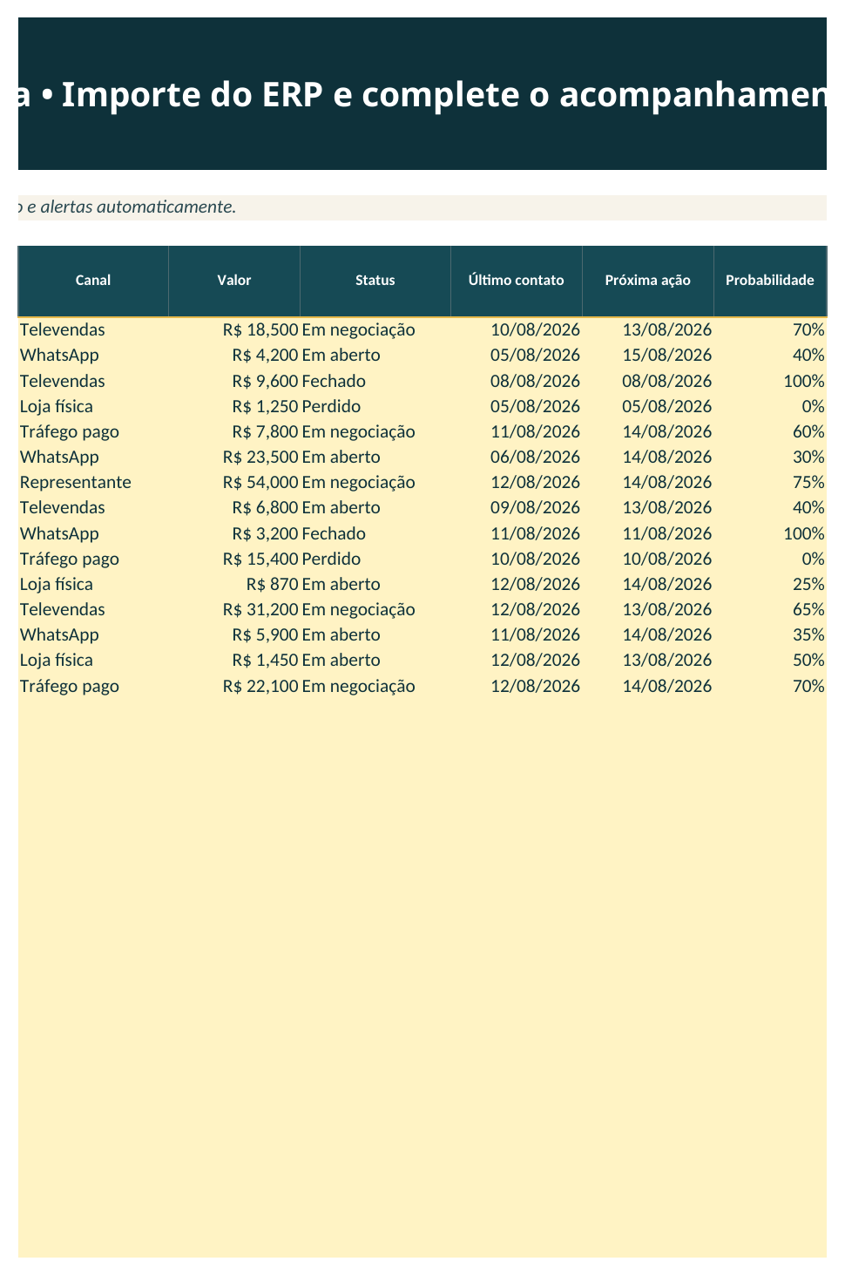Click the R$ 7,800 value cell

coord(234,431)
